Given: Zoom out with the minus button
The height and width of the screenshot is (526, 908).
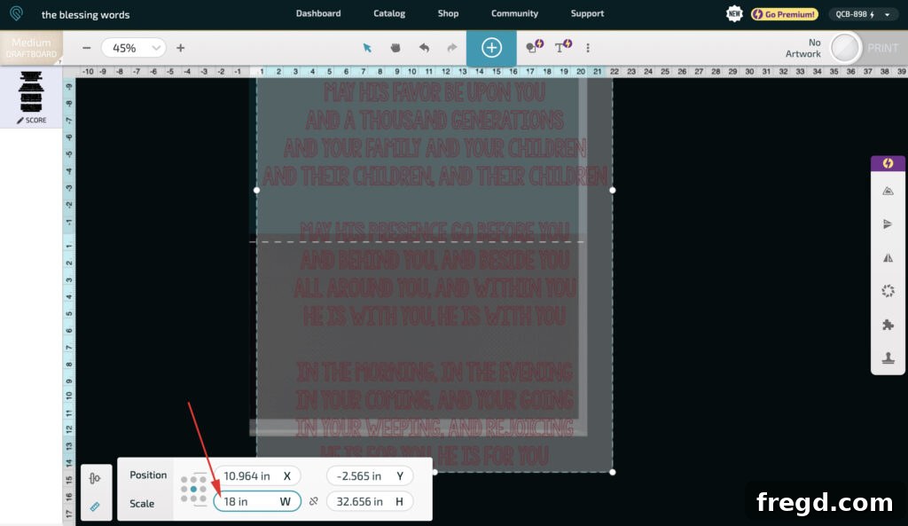Looking at the screenshot, I should pos(86,48).
